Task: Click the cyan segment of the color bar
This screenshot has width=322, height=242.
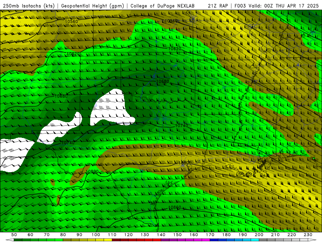Action: (x=255, y=240)
